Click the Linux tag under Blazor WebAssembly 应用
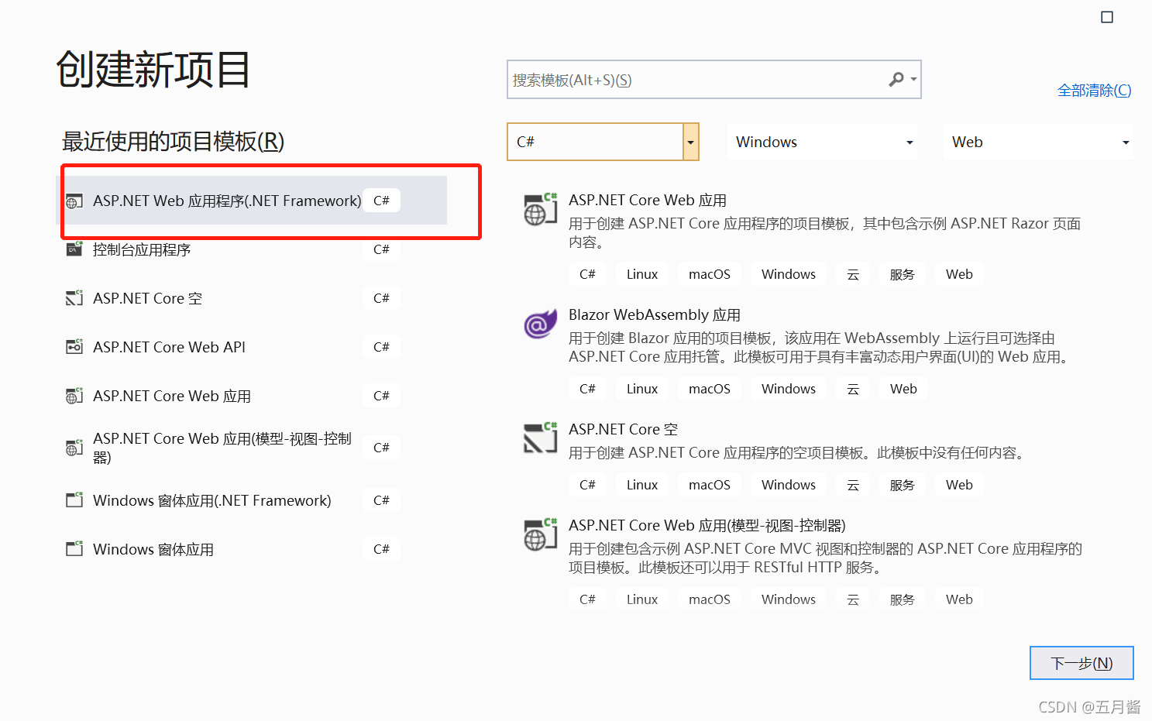 tap(642, 389)
